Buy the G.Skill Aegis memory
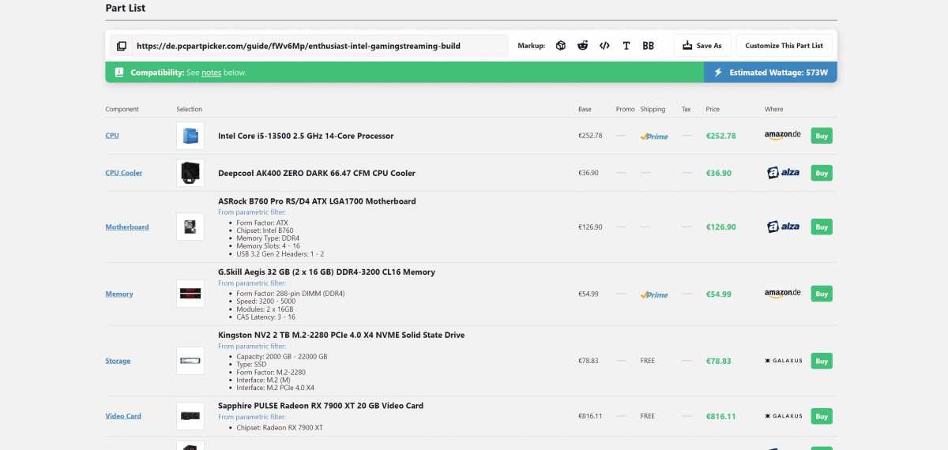948x450 pixels. click(822, 294)
